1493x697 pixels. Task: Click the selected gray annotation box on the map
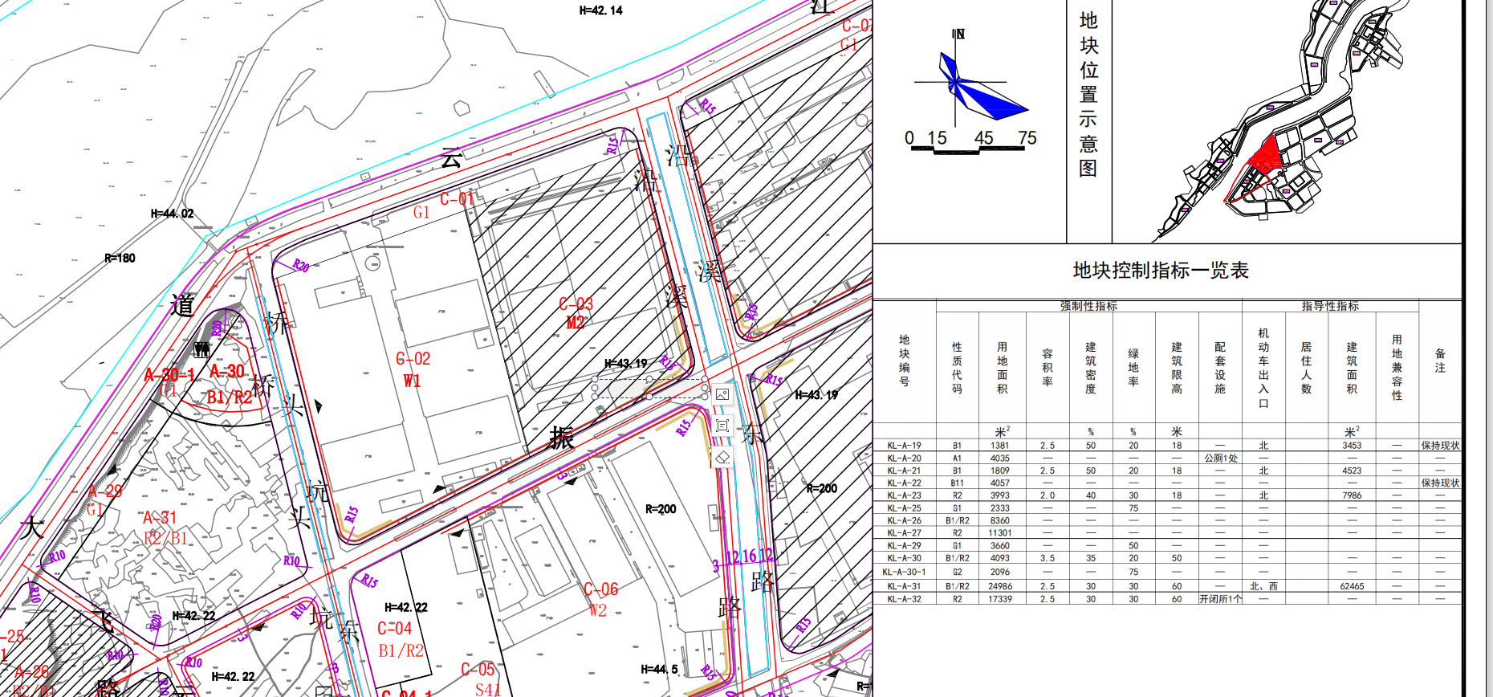(x=649, y=389)
